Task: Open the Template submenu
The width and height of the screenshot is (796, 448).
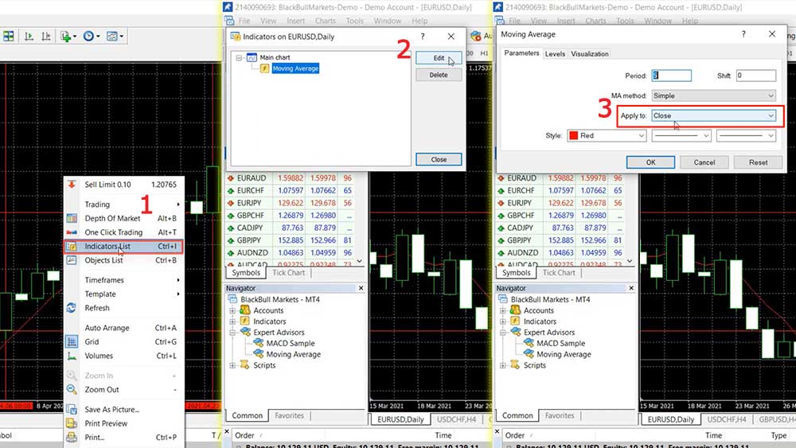Action: point(123,294)
